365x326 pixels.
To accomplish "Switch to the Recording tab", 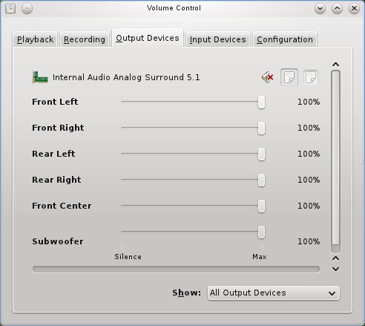I will (x=85, y=39).
